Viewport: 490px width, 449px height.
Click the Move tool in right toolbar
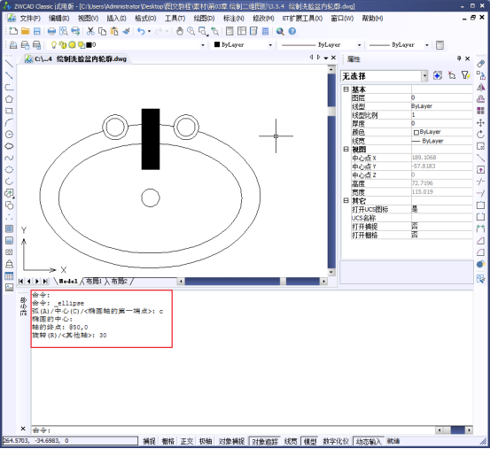click(480, 123)
